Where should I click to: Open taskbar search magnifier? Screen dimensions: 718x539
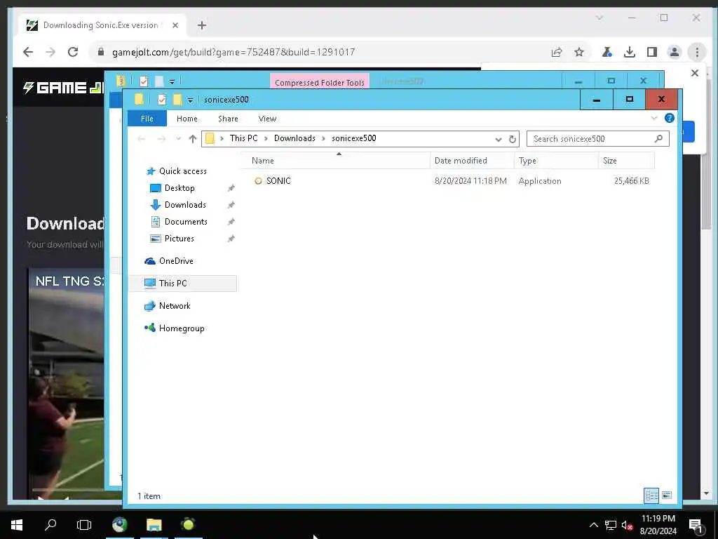coord(50,524)
